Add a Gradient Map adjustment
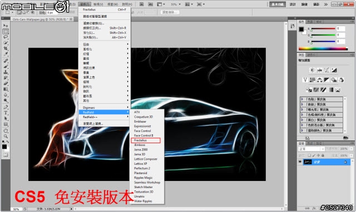The height and width of the screenshot is (212, 356). [x=330, y=90]
